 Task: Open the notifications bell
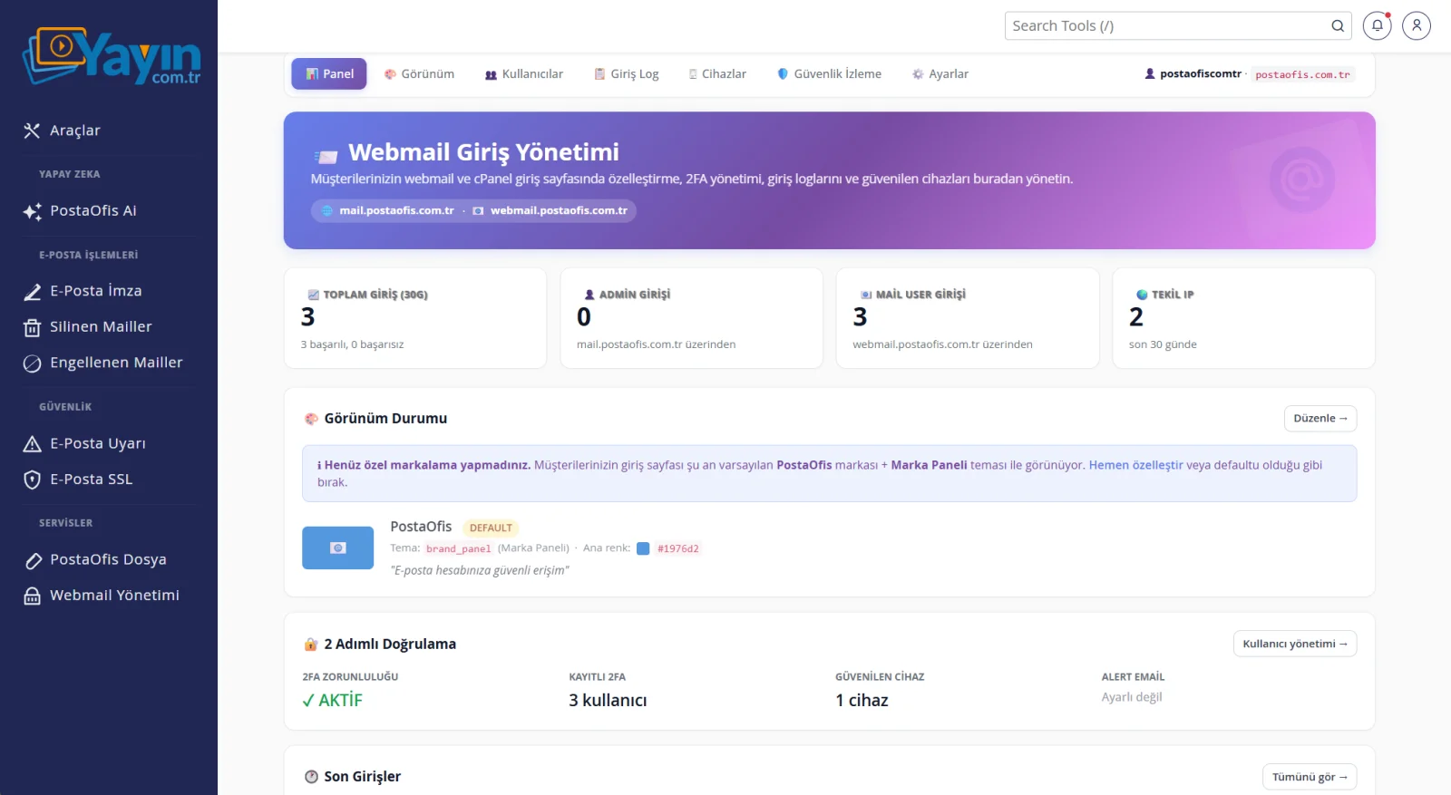(x=1377, y=25)
